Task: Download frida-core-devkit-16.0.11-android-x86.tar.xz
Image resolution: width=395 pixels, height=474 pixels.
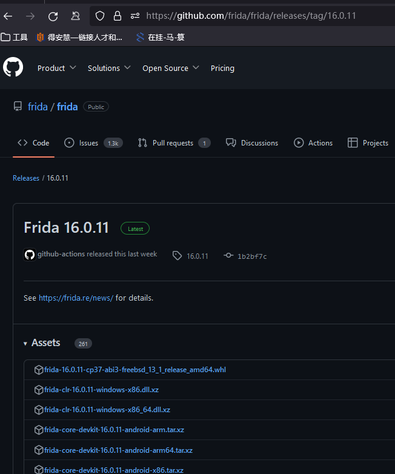Action: tap(114, 470)
